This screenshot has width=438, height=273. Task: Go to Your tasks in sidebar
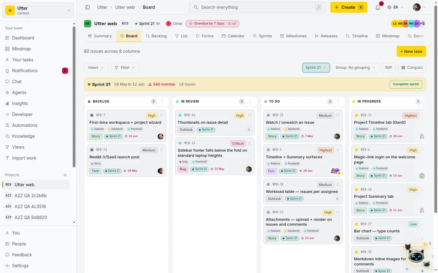click(23, 60)
